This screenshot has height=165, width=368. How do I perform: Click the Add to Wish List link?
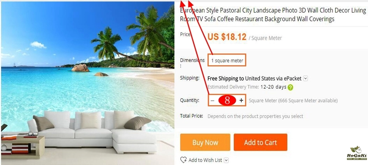click(x=205, y=160)
